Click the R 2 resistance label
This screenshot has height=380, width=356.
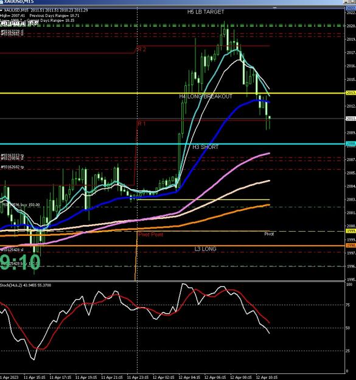142,49
